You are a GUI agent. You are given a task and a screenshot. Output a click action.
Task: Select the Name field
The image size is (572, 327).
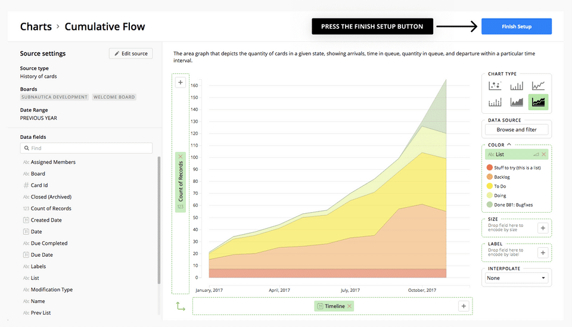[38, 301]
